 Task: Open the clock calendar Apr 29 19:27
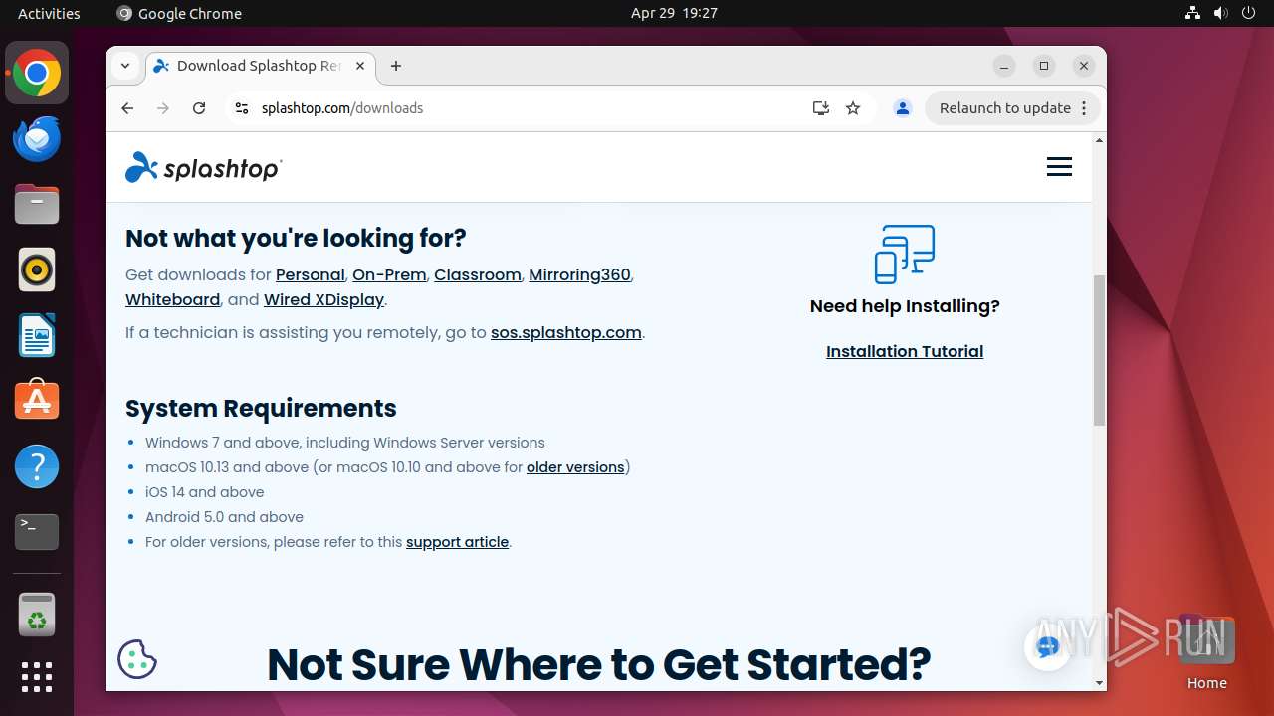[674, 13]
